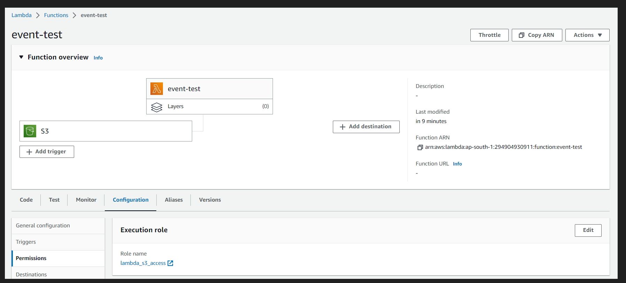The width and height of the screenshot is (626, 283).
Task: Open the Info link next to Function URL
Action: tap(457, 164)
